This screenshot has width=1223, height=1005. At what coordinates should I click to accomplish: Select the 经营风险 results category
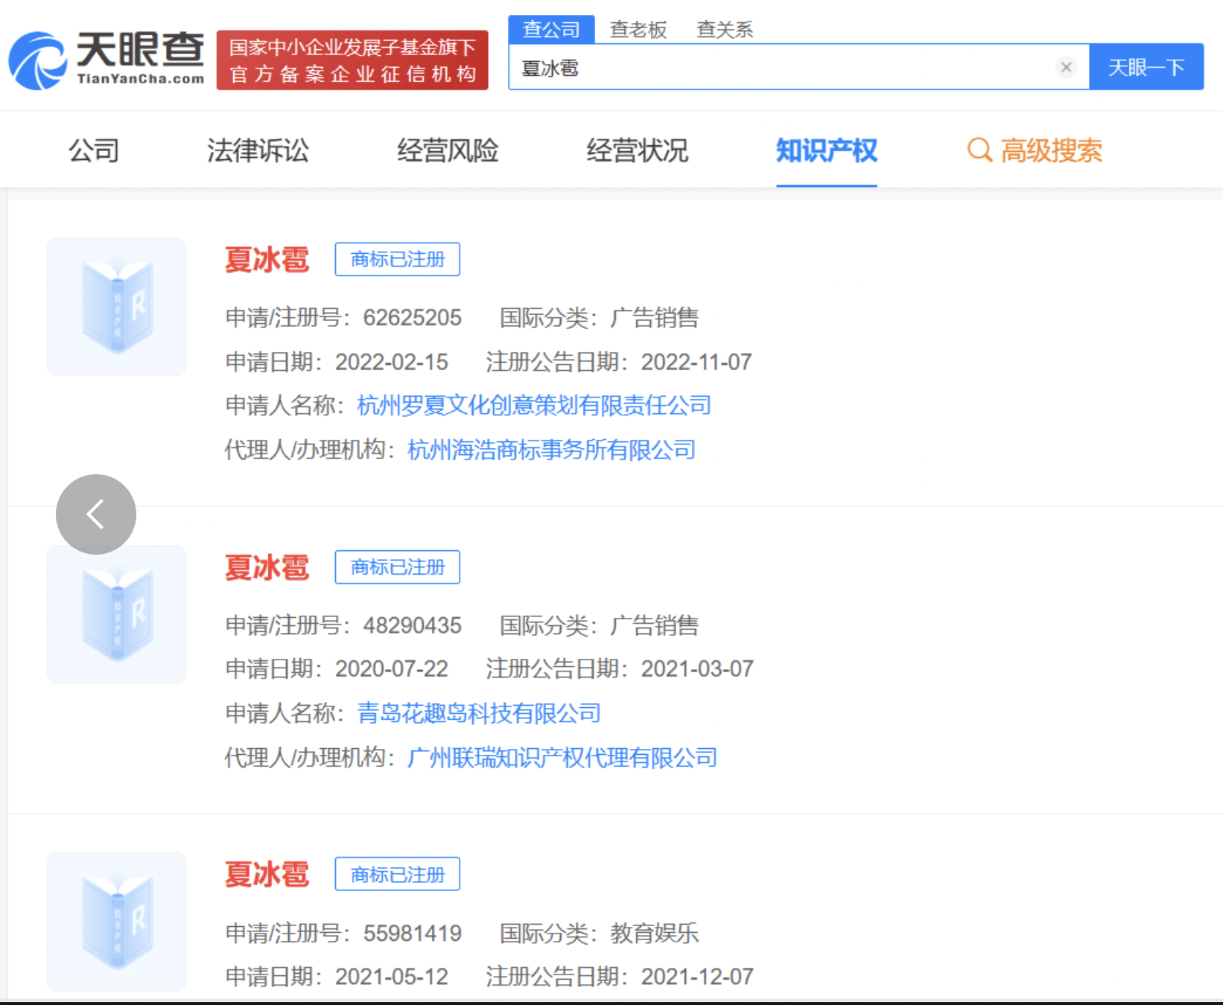coord(448,150)
